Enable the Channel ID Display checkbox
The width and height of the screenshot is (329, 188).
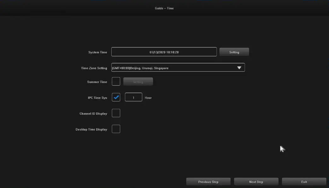coord(116,113)
